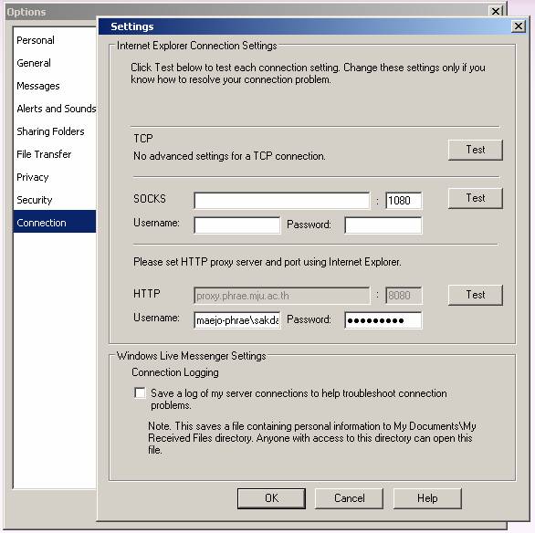Image resolution: width=535 pixels, height=533 pixels.
Task: Close the Settings dialog with the X button
Action: coord(518,26)
